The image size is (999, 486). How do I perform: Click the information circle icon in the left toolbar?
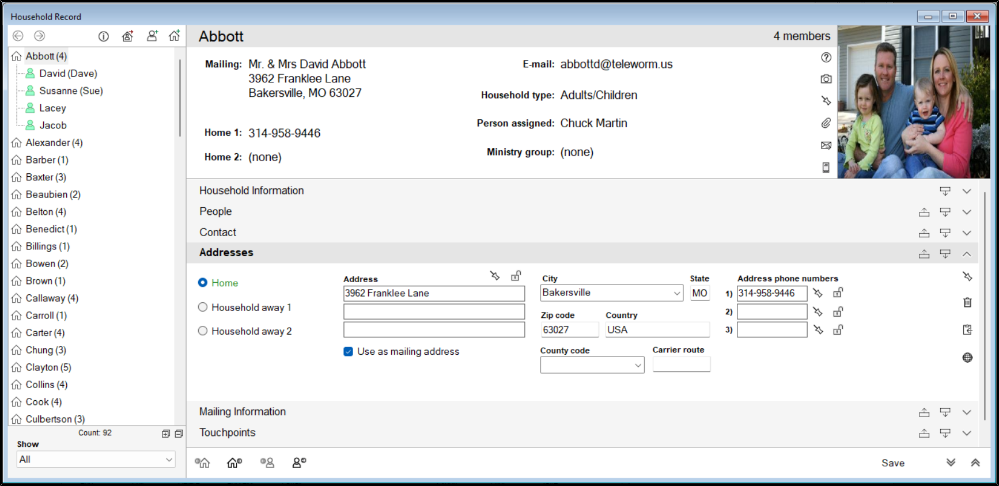[x=104, y=36]
